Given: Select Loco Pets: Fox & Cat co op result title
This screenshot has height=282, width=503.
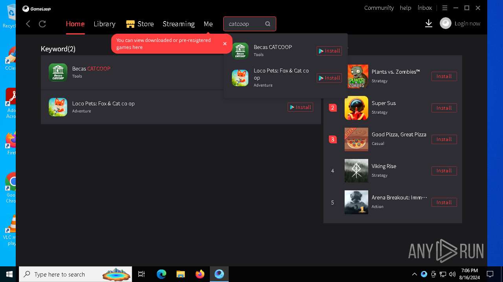Looking at the screenshot, I should (103, 103).
